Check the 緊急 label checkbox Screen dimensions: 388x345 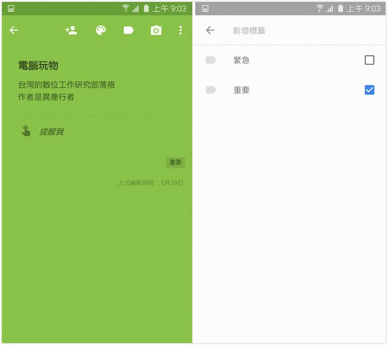pos(369,60)
